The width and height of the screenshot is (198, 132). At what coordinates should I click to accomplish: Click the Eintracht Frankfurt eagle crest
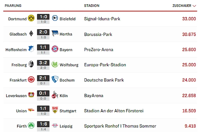31,80
